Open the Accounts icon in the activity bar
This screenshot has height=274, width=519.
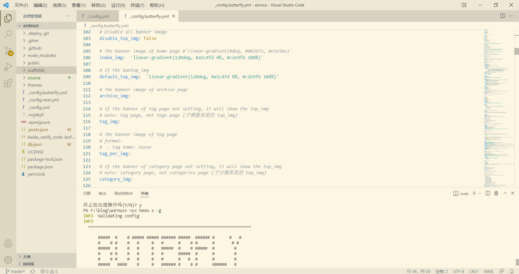(x=8, y=243)
